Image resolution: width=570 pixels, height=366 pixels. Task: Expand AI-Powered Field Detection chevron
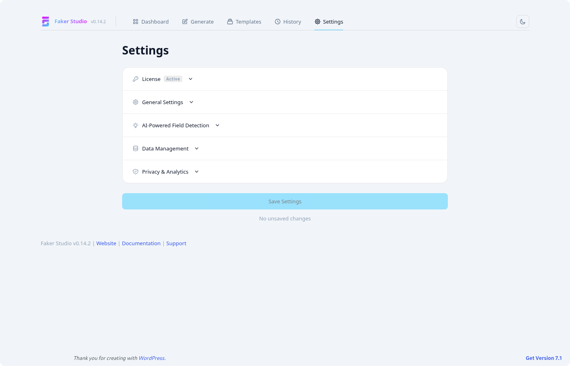click(217, 125)
